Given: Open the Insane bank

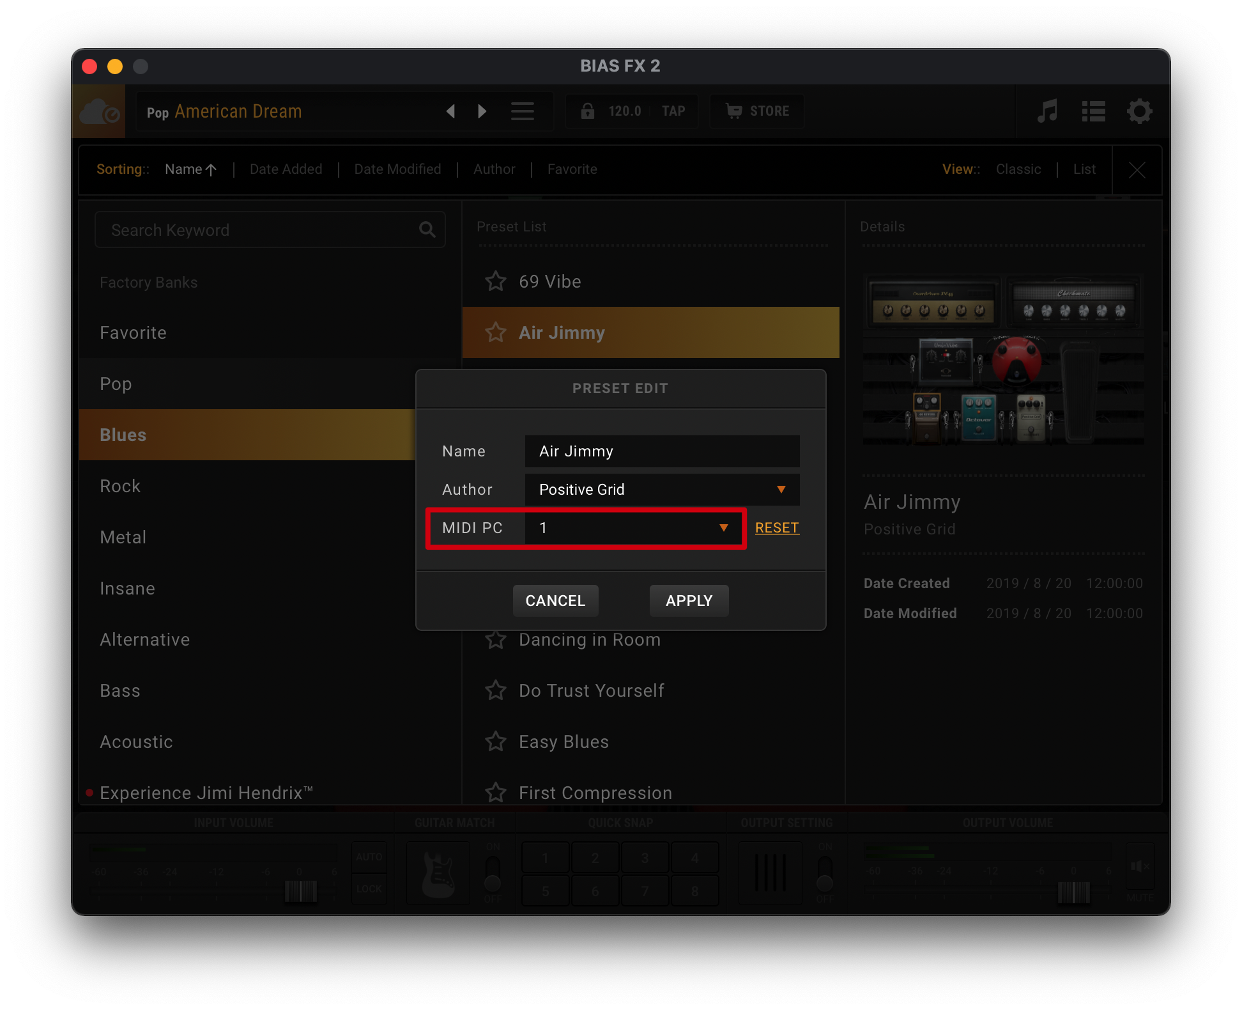Looking at the screenshot, I should tap(248, 588).
